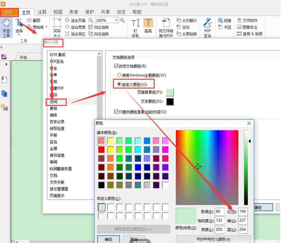This screenshot has width=281, height=243.
Task: Close the Color (颜色) dialog
Action: (249, 123)
